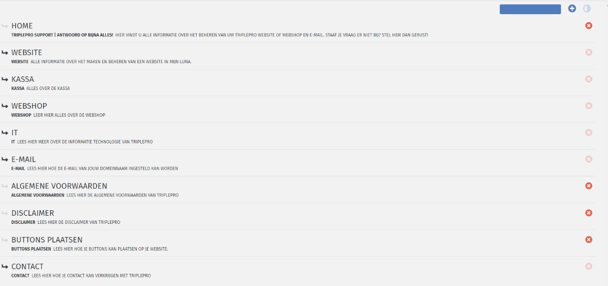Open the E-MAIL page item
Screen dimensions: 608x286
[23, 160]
